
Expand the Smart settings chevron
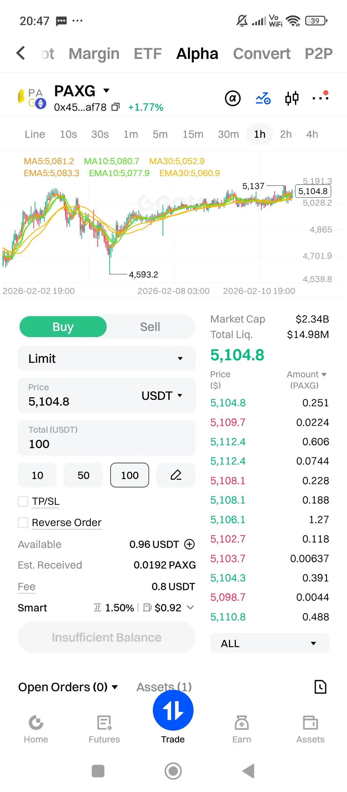[191, 608]
